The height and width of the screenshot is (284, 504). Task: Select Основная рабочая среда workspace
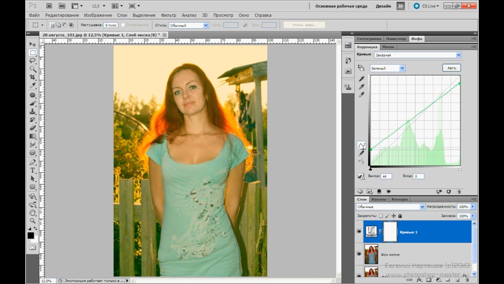(341, 6)
